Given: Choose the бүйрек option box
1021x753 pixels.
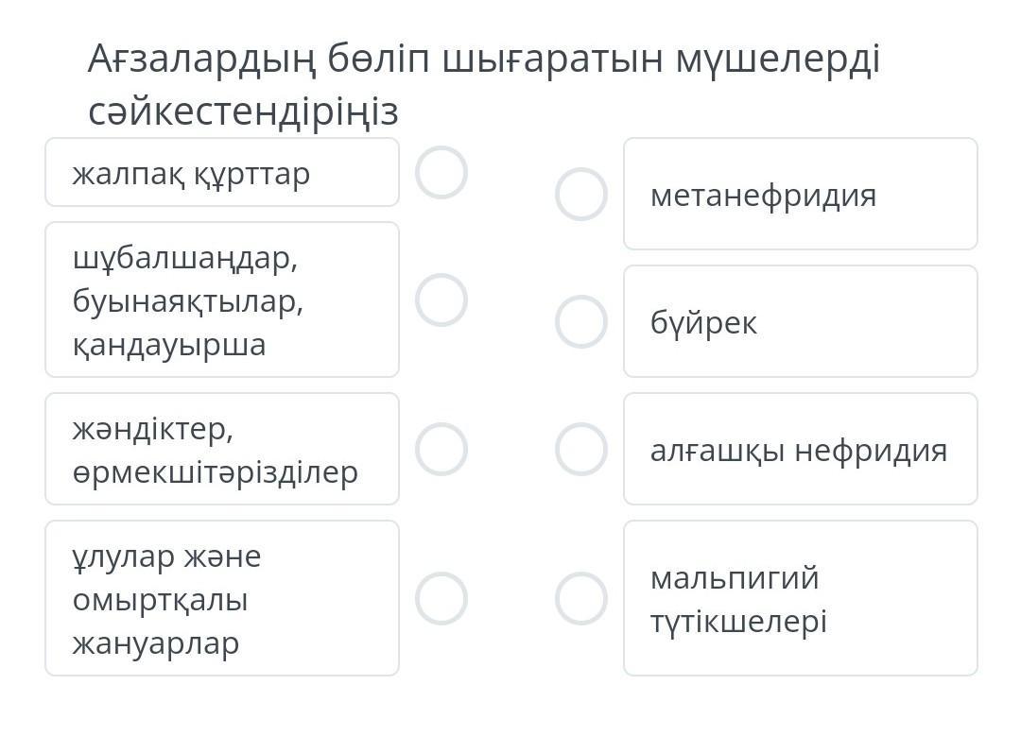Looking at the screenshot, I should pyautogui.click(x=800, y=321).
